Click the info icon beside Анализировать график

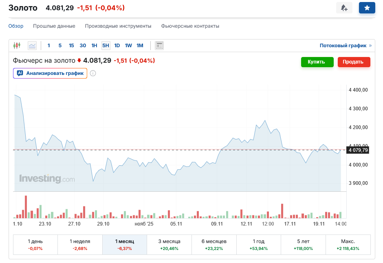tap(93, 73)
